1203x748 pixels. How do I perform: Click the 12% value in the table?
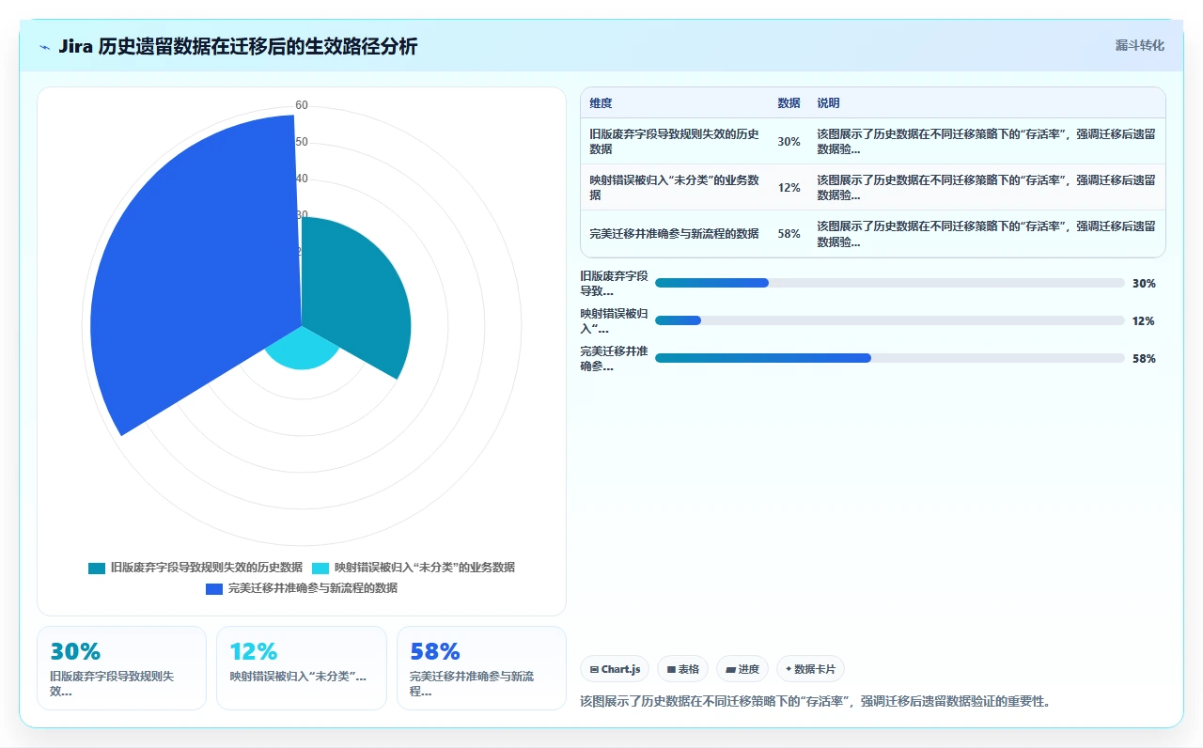click(x=789, y=187)
